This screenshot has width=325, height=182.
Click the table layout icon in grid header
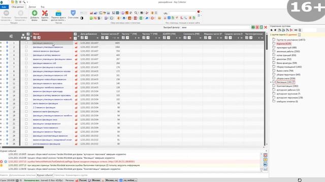pos(11,36)
